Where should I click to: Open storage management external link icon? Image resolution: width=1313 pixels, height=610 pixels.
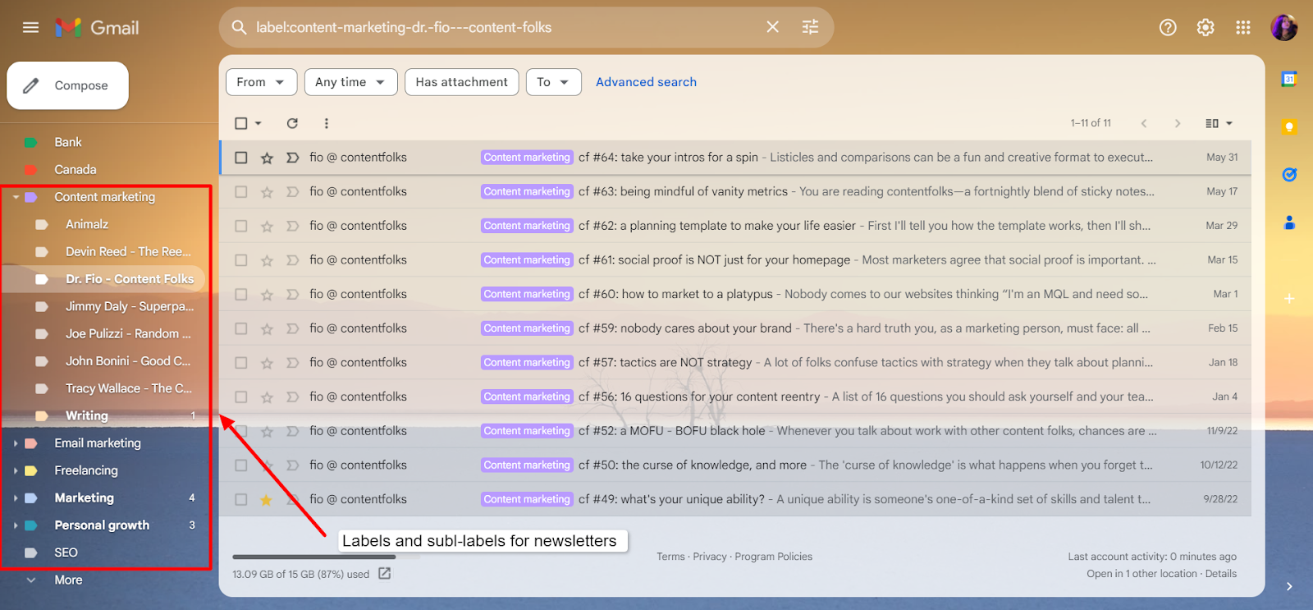pos(384,574)
